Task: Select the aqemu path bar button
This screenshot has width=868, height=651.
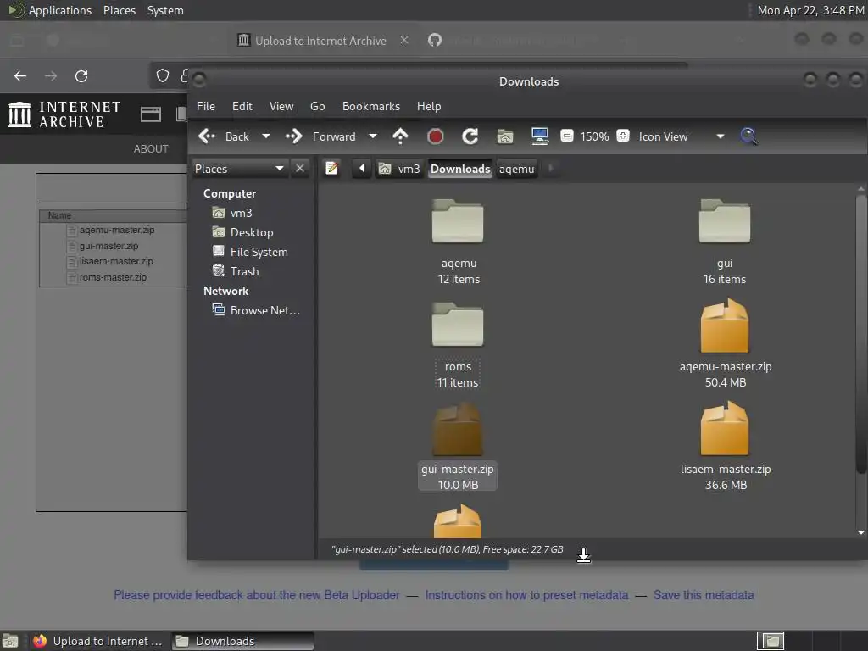Action: click(x=516, y=169)
